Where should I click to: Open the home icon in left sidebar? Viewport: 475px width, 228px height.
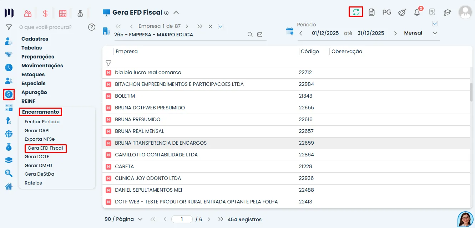pyautogui.click(x=9, y=186)
